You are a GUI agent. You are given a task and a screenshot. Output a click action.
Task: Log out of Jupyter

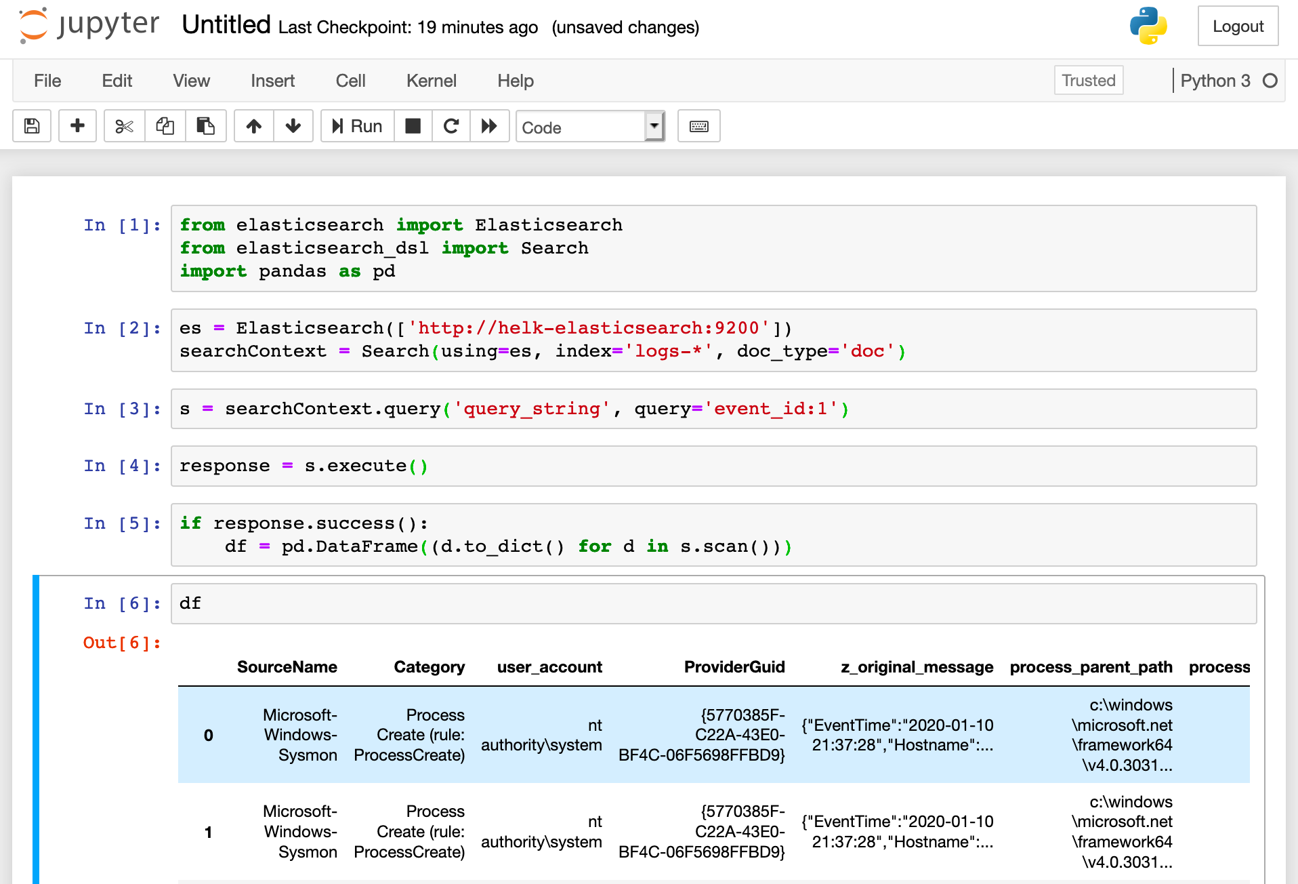1238,26
